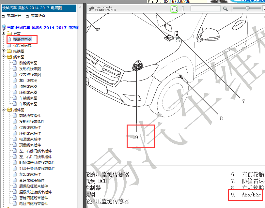
Task: Open 顶棚线束图 page
Action: pyautogui.click(x=28, y=86)
